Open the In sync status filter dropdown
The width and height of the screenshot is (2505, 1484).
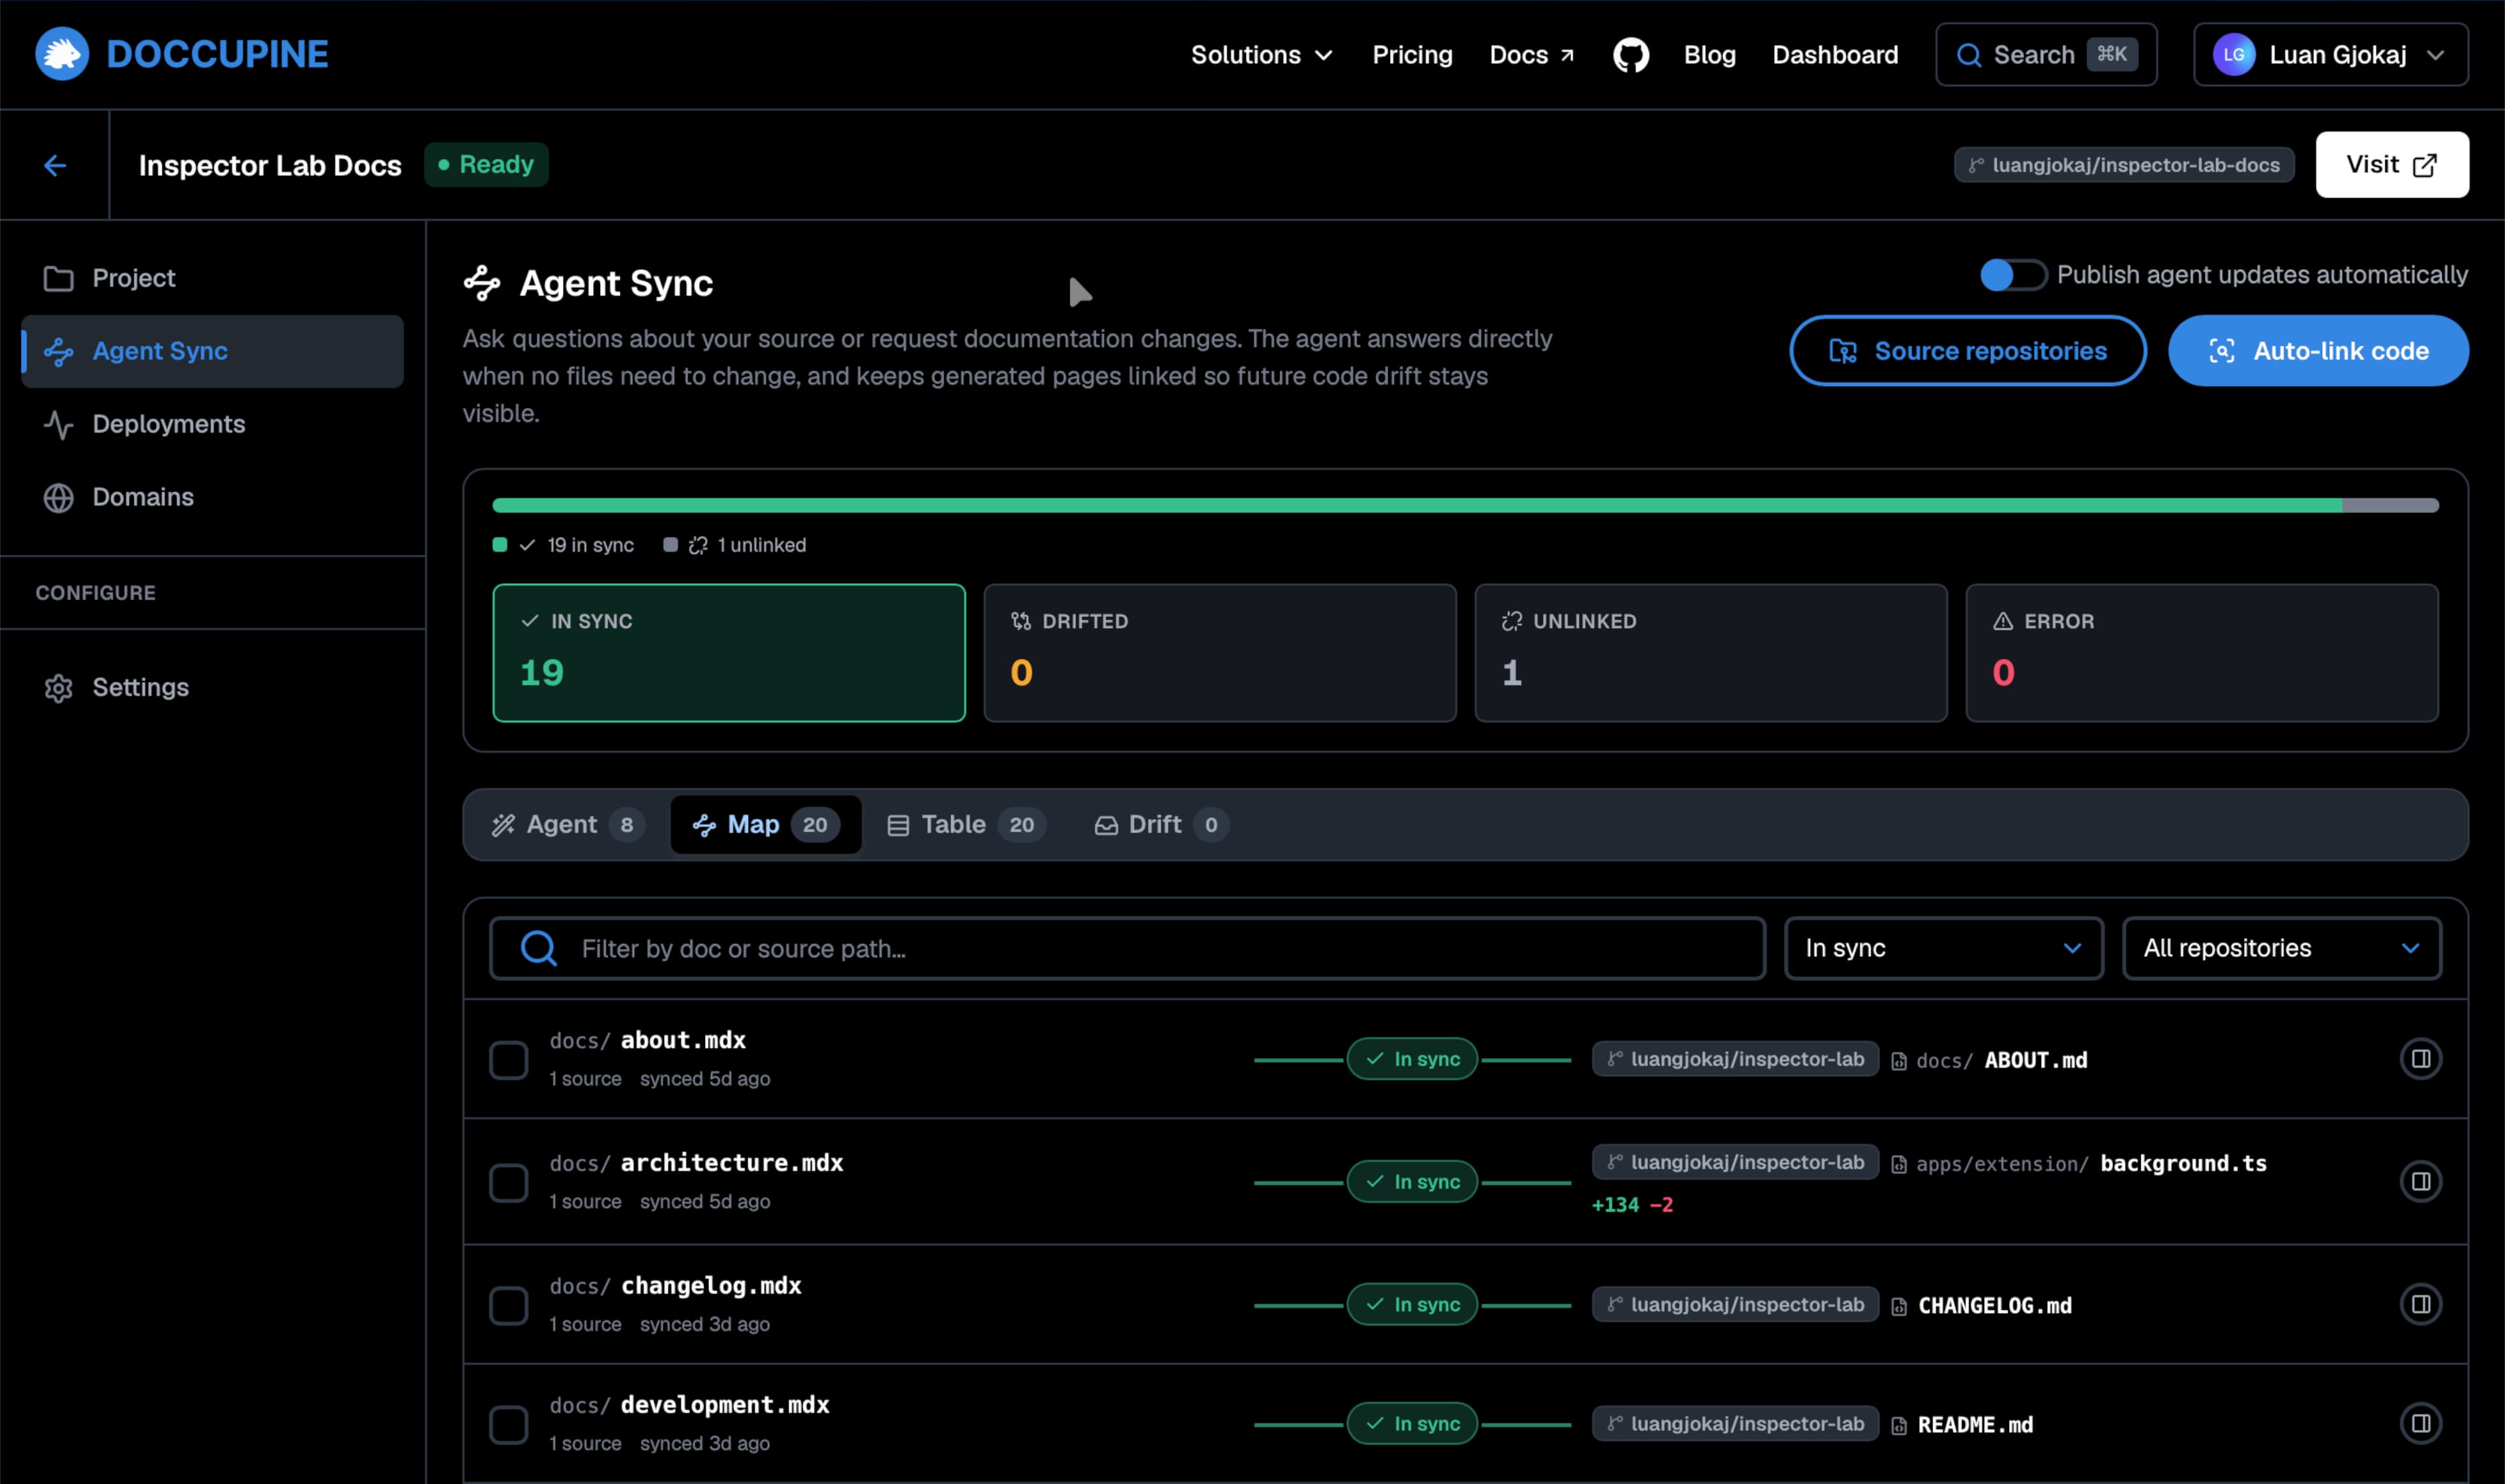[x=1943, y=948]
